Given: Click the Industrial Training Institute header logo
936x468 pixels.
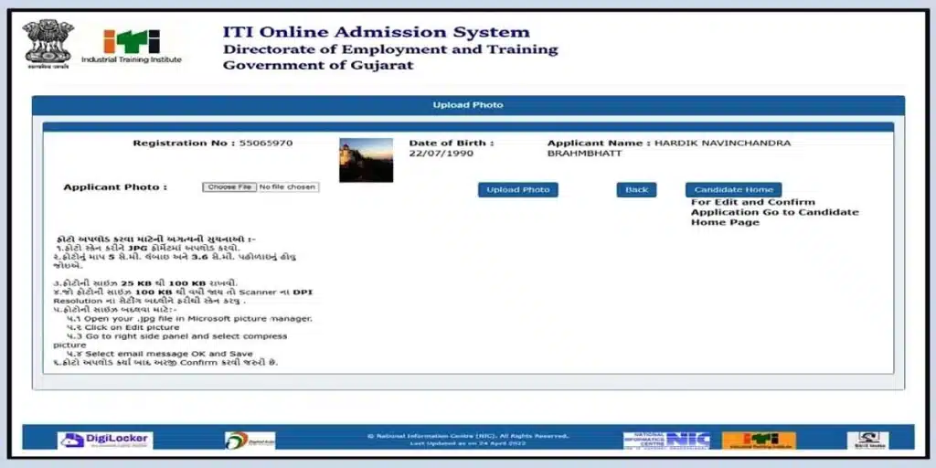Looking at the screenshot, I should (x=131, y=47).
